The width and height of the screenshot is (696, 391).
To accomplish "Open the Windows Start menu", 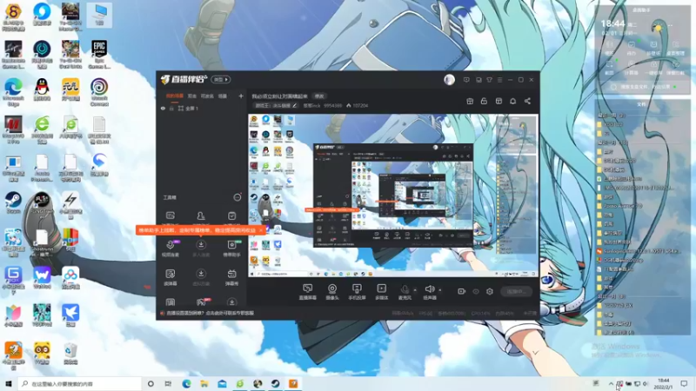I will 8,383.
